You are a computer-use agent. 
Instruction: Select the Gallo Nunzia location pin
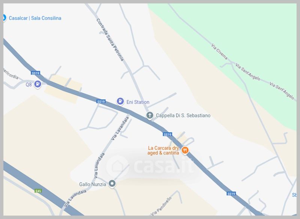[x=112, y=184]
